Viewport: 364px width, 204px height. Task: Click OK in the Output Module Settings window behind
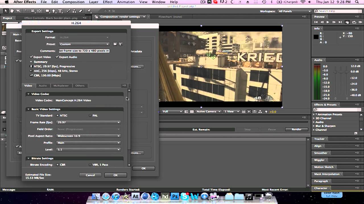[x=144, y=168]
